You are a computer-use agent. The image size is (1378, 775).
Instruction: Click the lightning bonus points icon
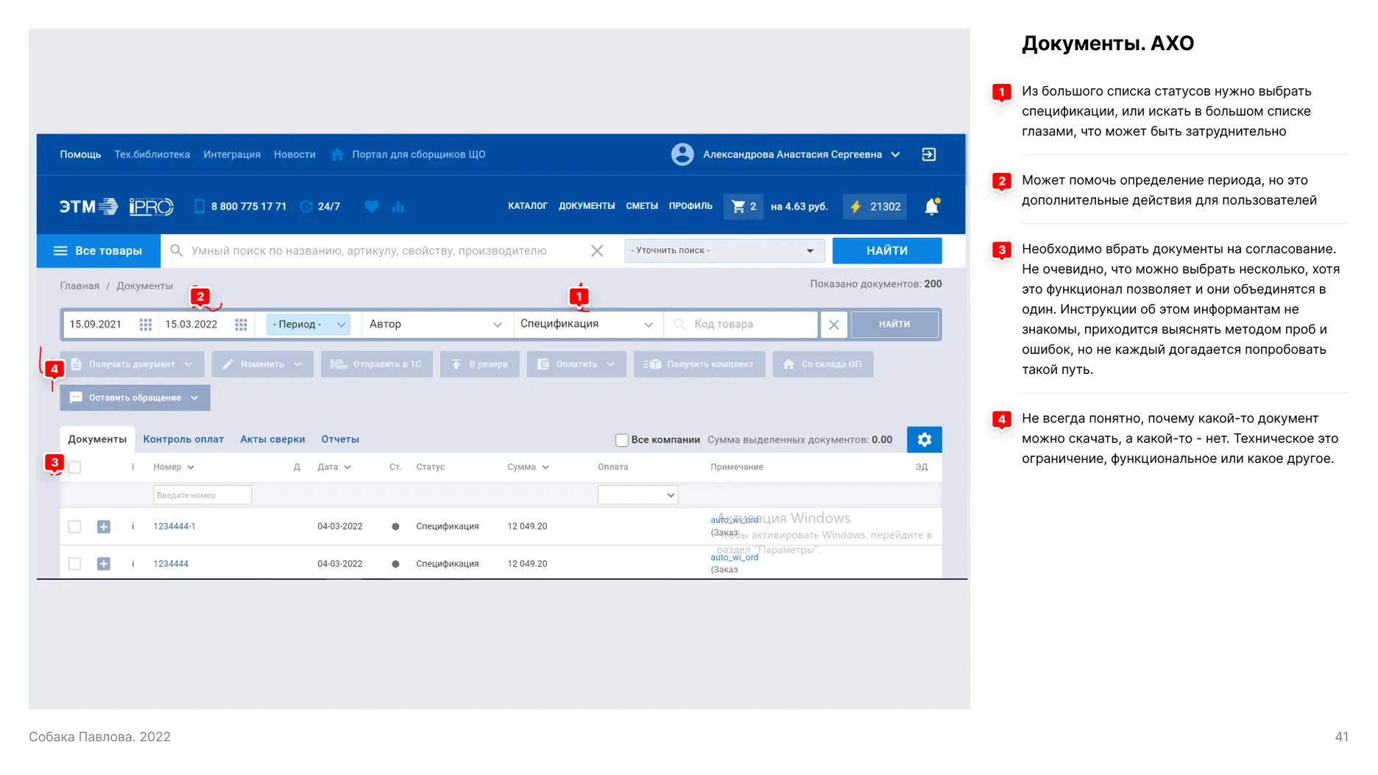855,207
